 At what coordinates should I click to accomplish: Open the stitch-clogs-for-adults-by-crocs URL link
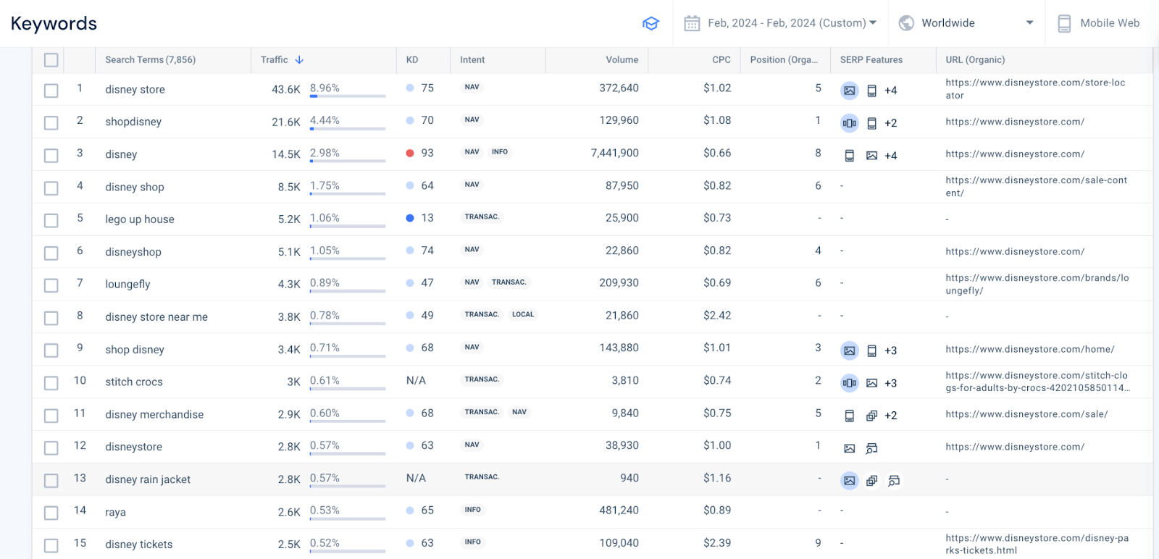pyautogui.click(x=1037, y=382)
